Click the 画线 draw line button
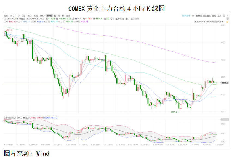The width and height of the screenshot is (240, 159). point(214,16)
